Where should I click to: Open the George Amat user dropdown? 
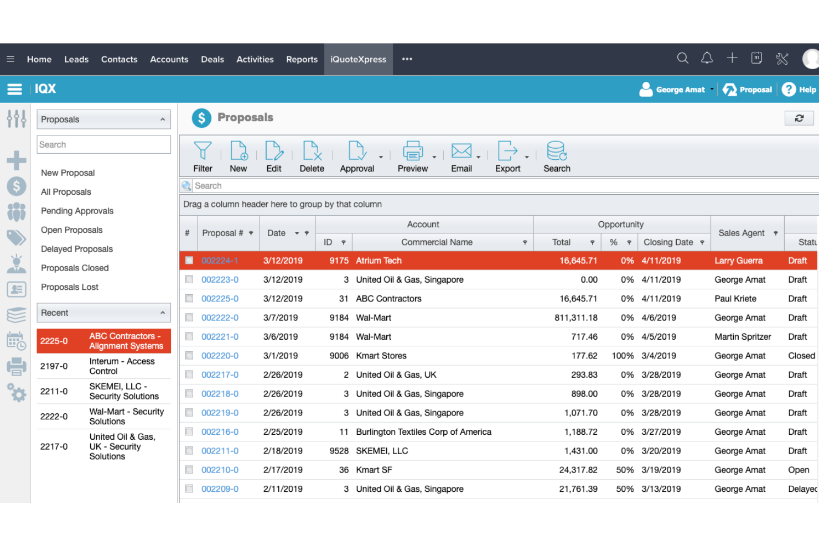[x=712, y=89]
